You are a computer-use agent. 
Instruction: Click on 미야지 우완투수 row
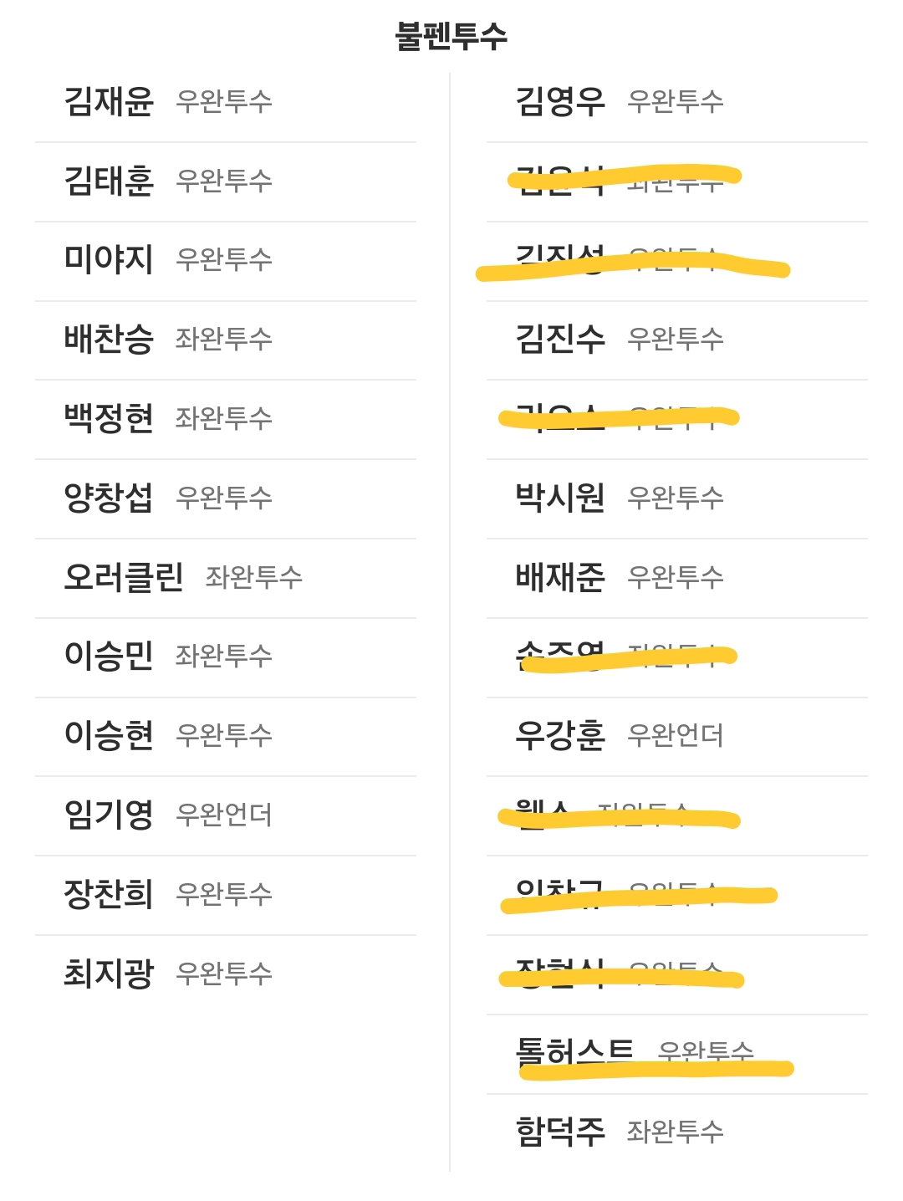(x=226, y=261)
